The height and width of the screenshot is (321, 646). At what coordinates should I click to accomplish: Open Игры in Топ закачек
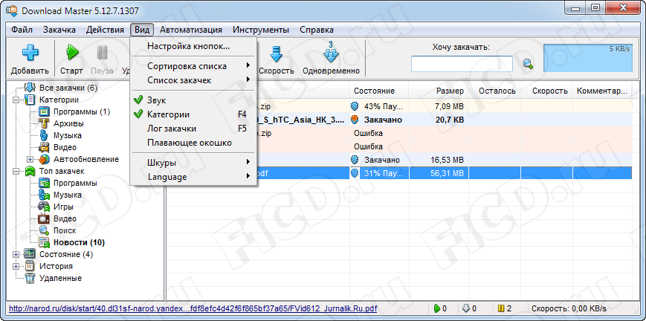pos(63,207)
